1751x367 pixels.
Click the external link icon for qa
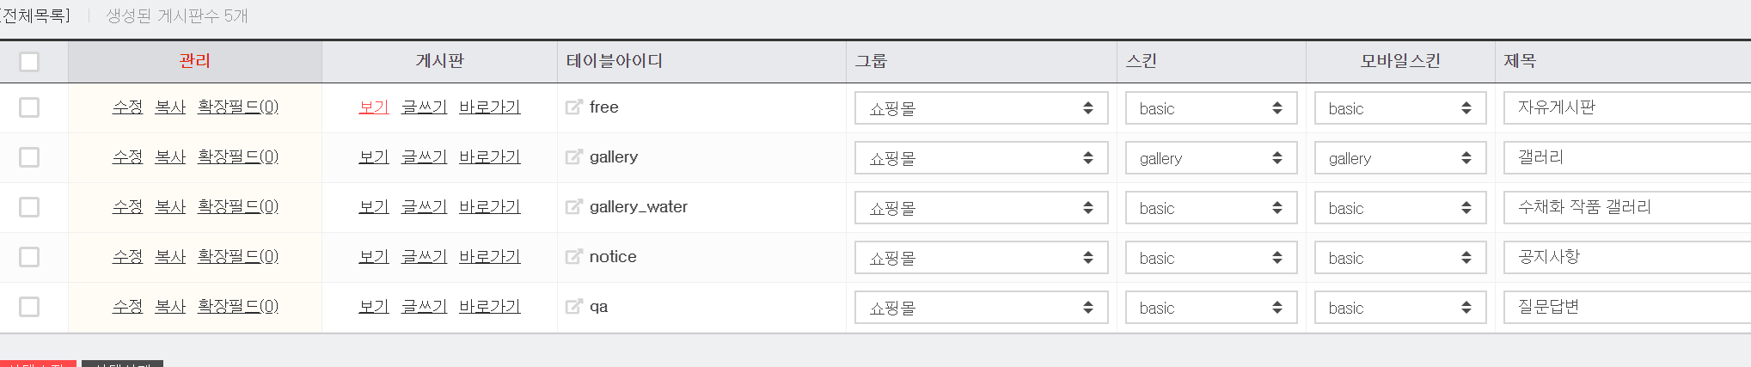pos(573,307)
